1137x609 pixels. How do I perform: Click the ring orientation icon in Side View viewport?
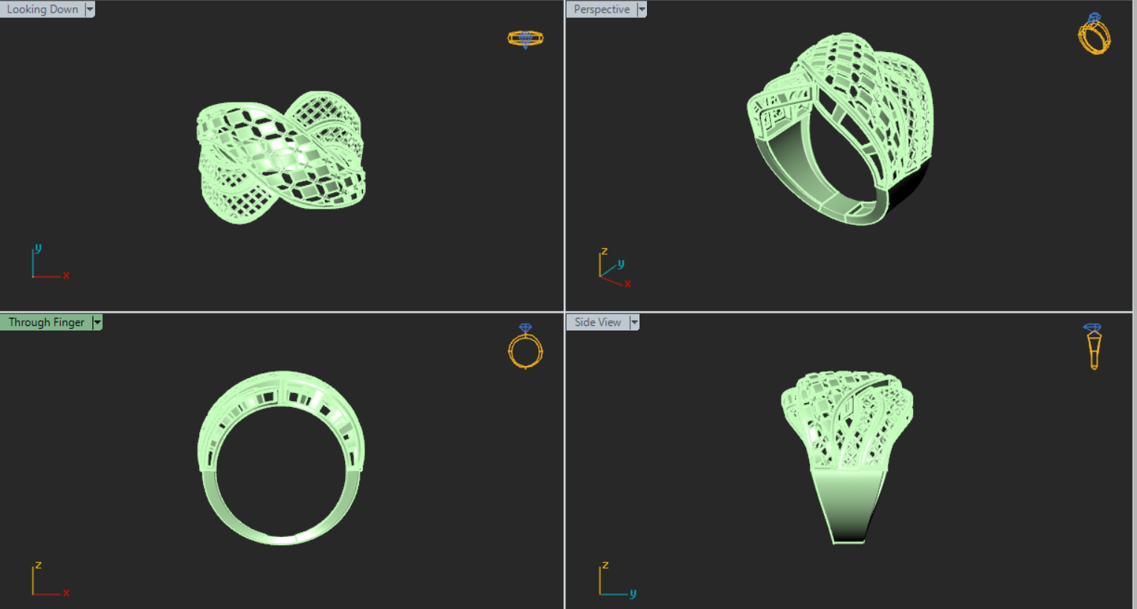point(1093,346)
